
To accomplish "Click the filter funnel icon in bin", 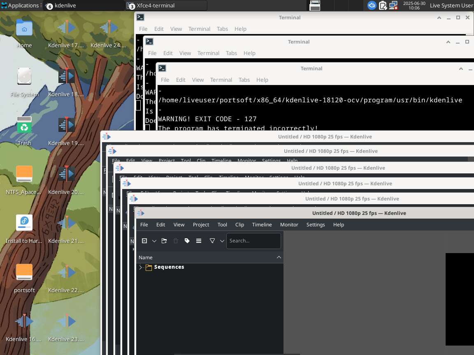I will click(212, 241).
